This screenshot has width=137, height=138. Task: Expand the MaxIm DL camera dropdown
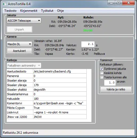(x=19, y=44)
